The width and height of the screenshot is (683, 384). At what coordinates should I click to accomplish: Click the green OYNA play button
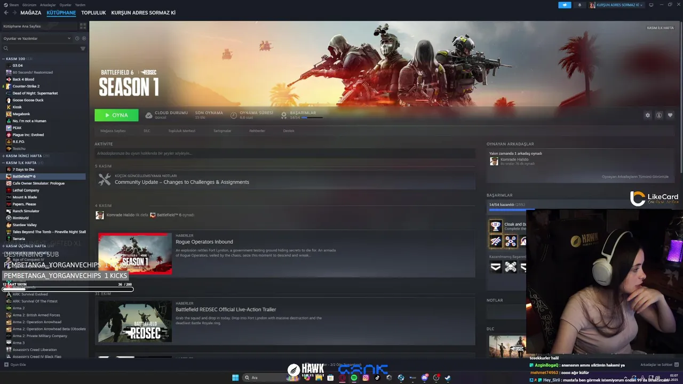116,115
